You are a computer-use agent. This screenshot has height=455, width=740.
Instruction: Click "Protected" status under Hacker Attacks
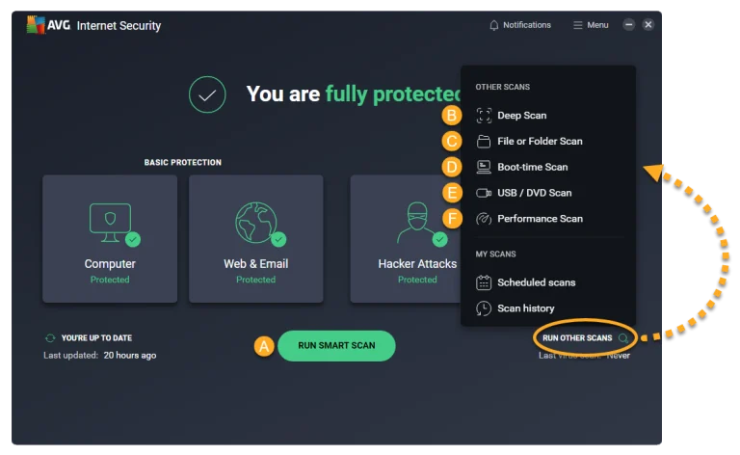(x=417, y=280)
